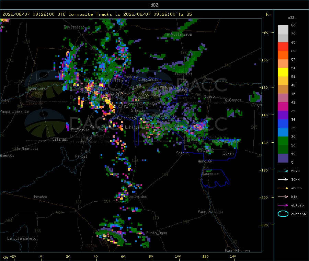Click the 'Salinas' map label
This screenshot has width=309, height=261.
59,139
